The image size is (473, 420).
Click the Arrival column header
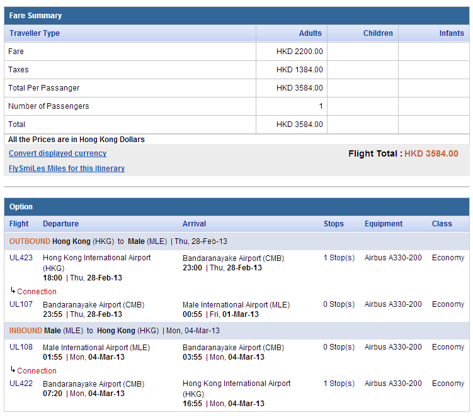point(194,224)
